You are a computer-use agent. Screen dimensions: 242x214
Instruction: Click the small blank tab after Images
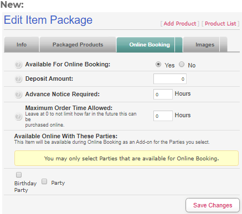pos(224,45)
